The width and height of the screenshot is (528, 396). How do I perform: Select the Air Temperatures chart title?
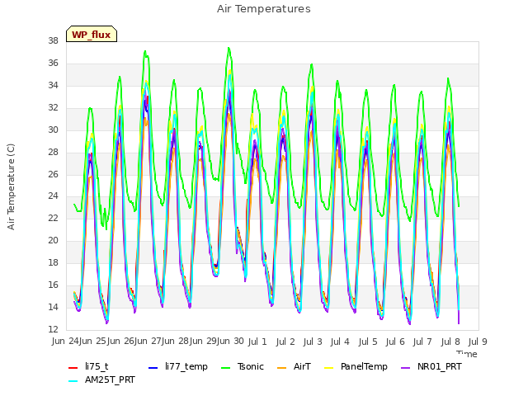pyautogui.click(x=264, y=9)
